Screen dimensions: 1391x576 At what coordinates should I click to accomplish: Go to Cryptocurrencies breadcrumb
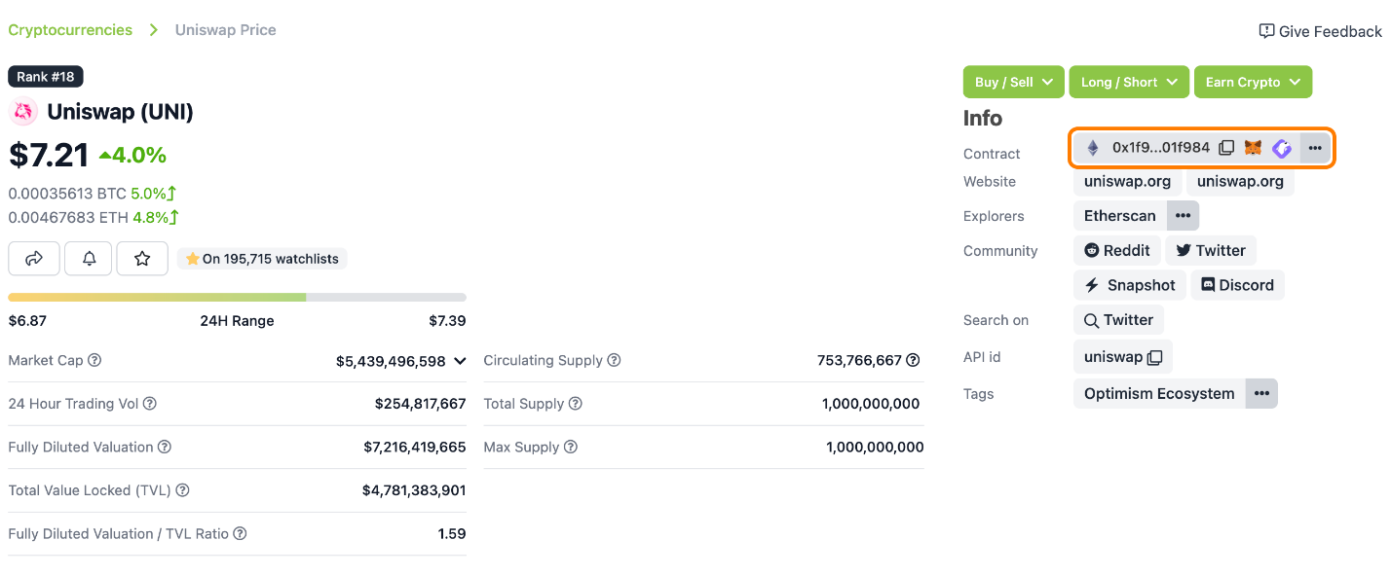70,30
